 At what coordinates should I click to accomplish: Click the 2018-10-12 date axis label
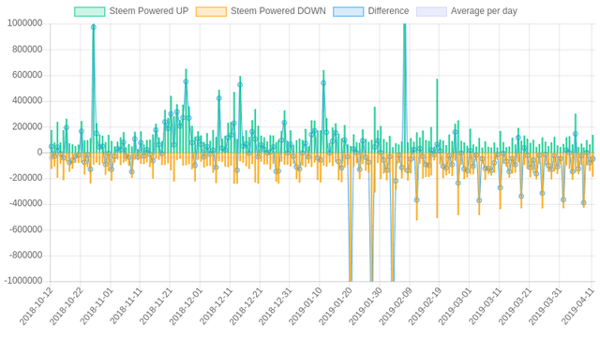coord(37,306)
